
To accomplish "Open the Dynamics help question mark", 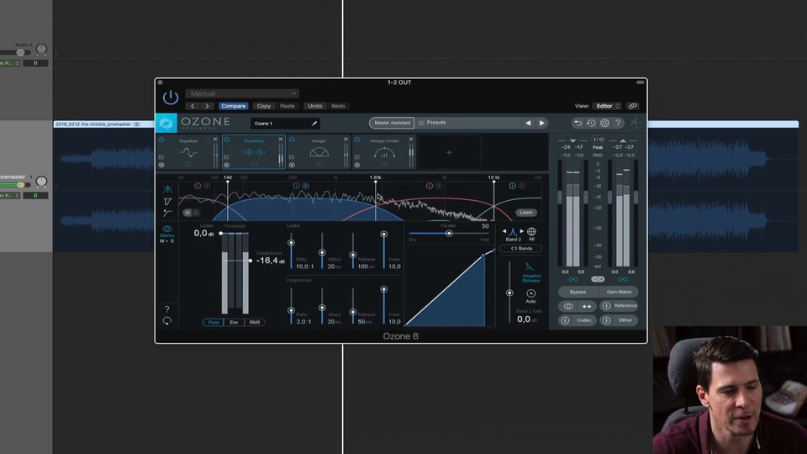I will [x=166, y=309].
